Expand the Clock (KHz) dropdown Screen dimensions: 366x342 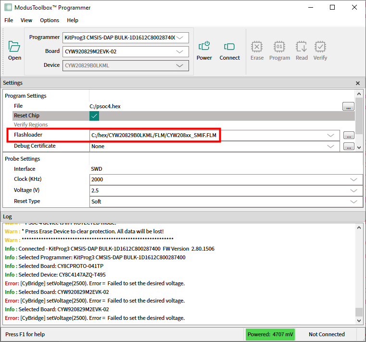[354, 179]
